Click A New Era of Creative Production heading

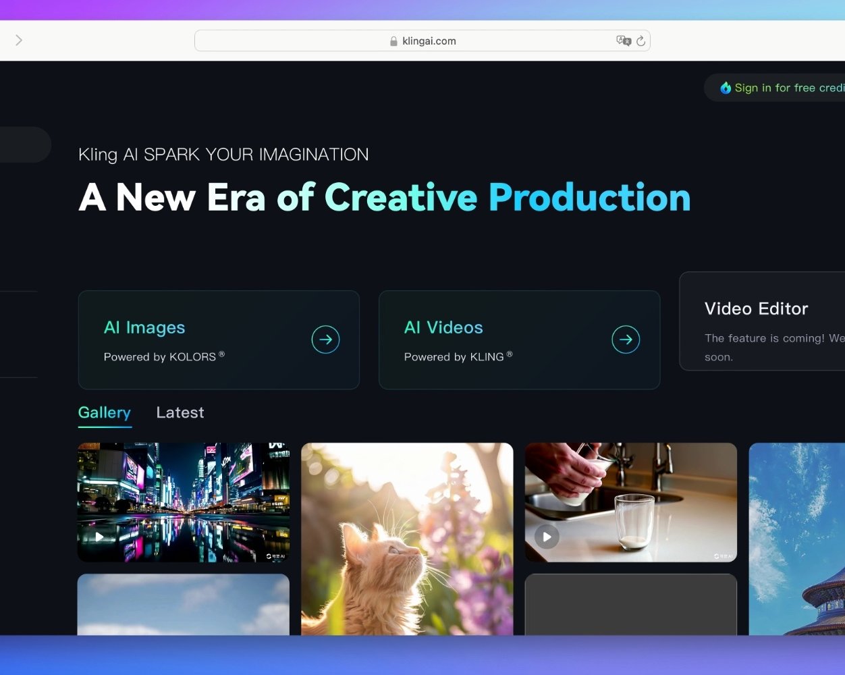click(385, 198)
